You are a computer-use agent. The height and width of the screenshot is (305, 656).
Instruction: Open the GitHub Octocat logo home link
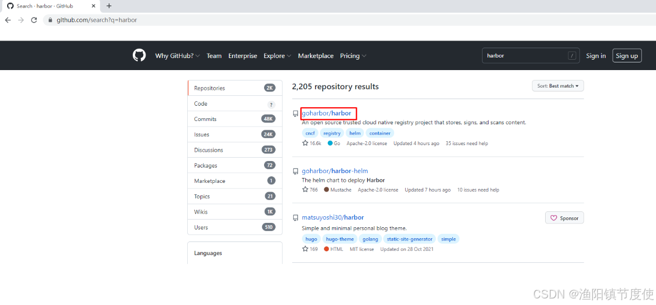[x=139, y=55]
